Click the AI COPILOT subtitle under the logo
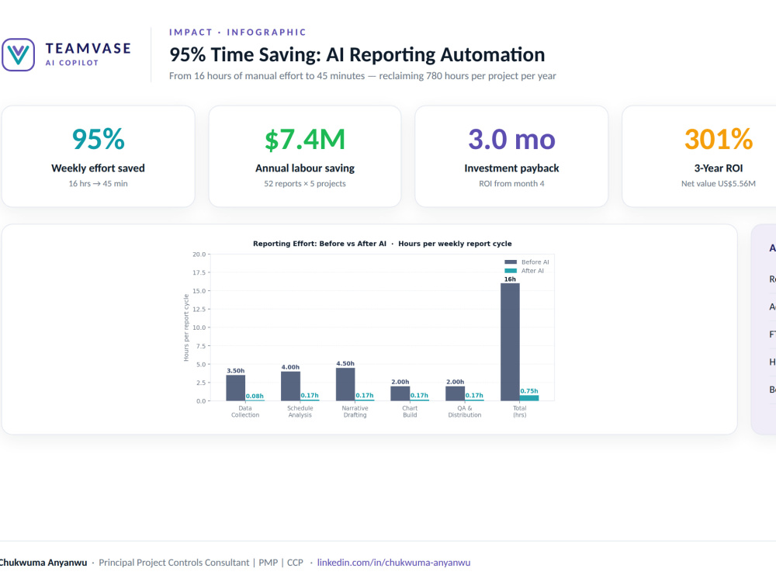The height and width of the screenshot is (582, 776). pyautogui.click(x=72, y=63)
